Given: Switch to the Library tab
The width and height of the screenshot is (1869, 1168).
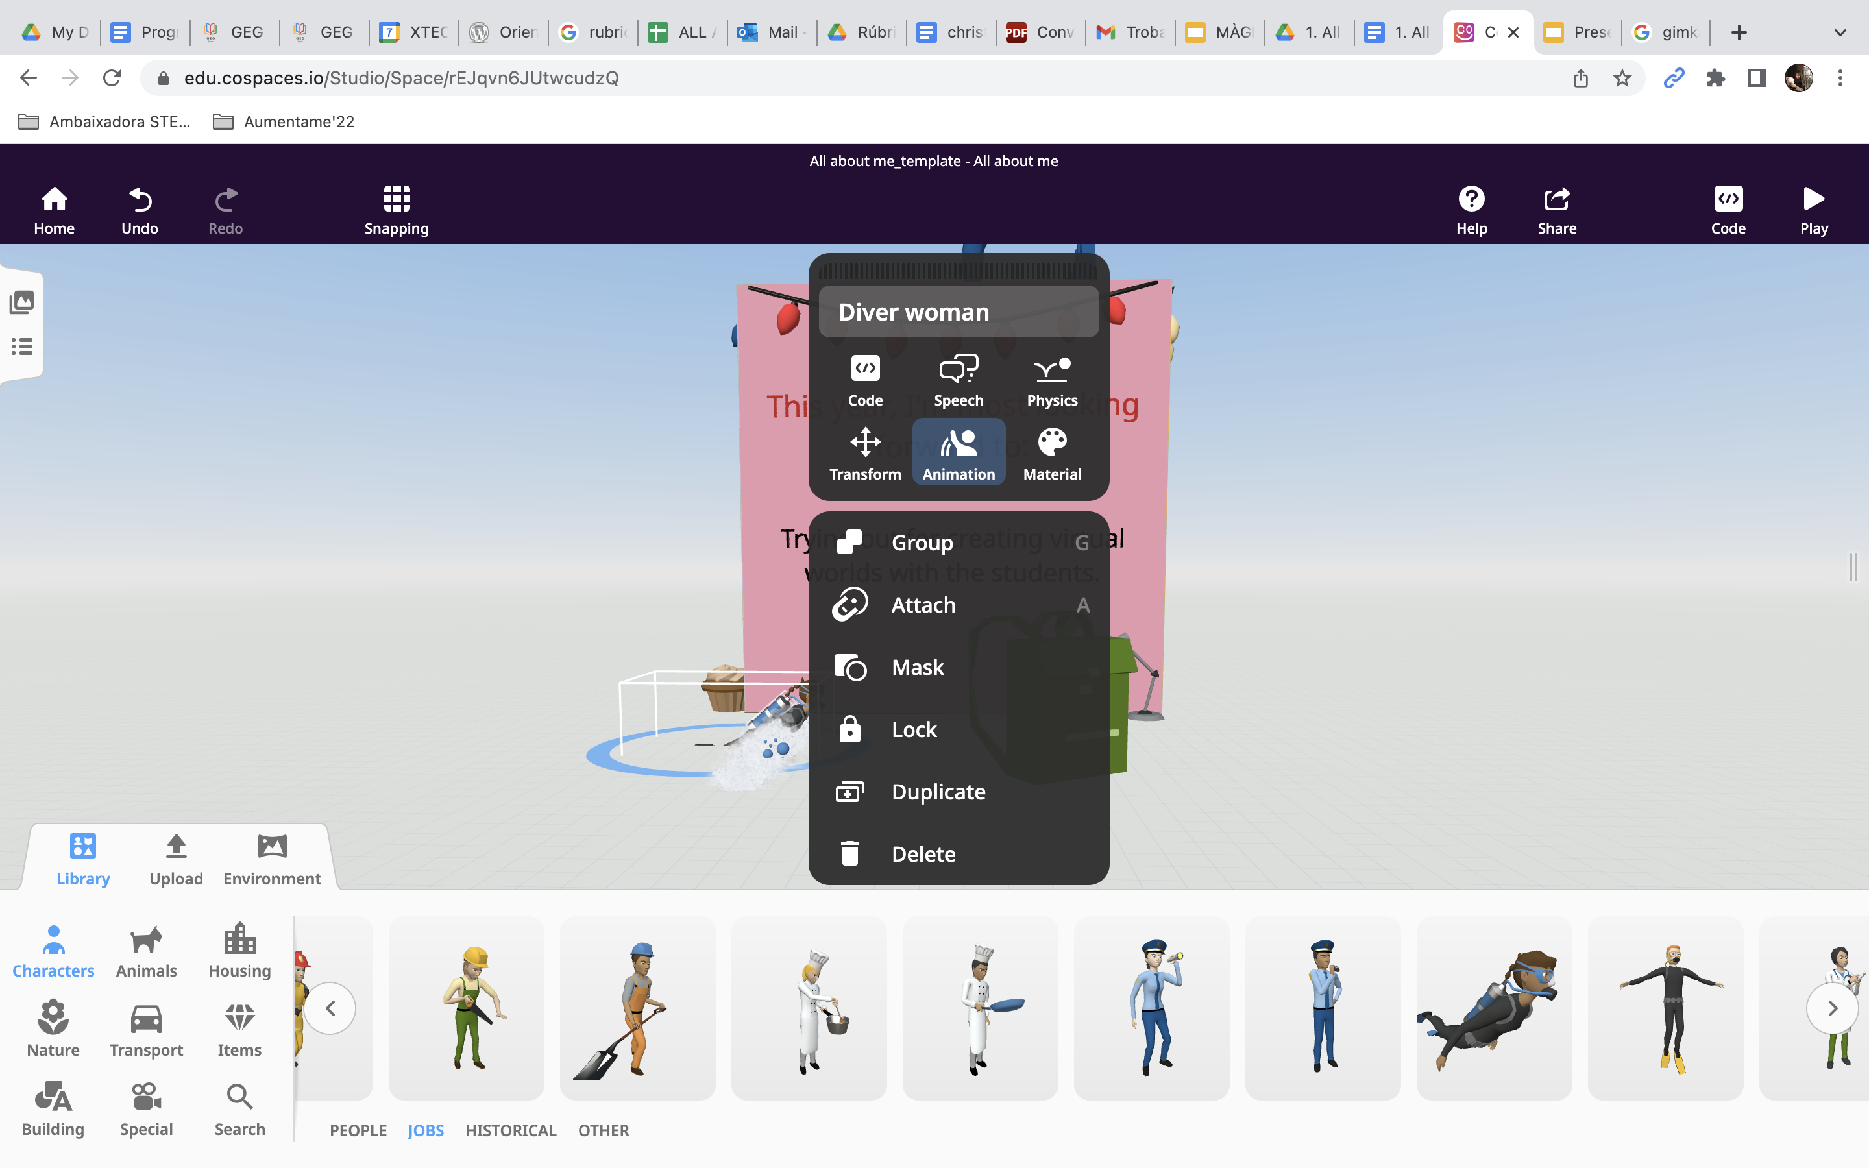Looking at the screenshot, I should click(82, 860).
